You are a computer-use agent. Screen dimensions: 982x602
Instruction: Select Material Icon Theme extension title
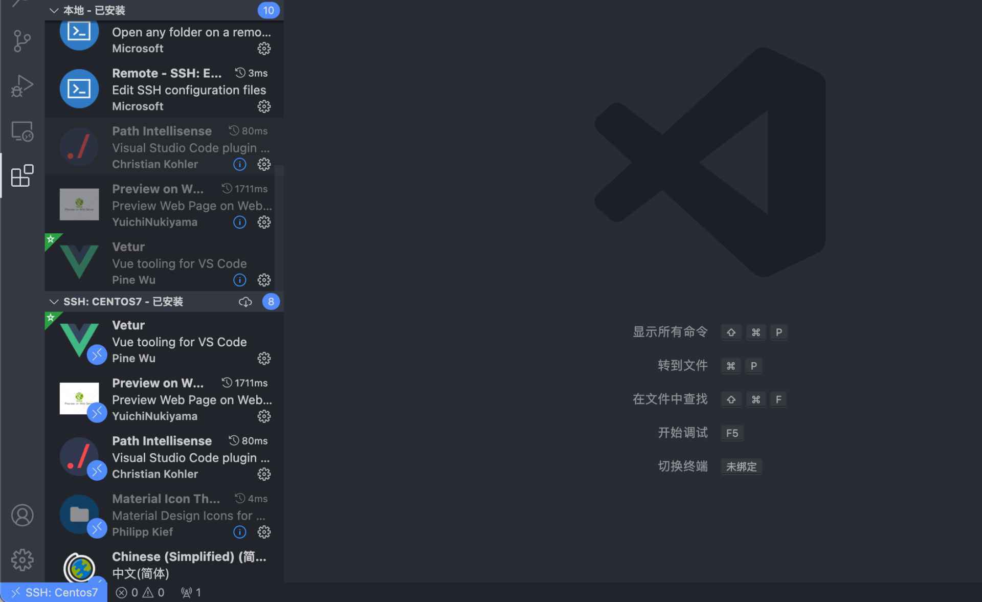tap(166, 498)
